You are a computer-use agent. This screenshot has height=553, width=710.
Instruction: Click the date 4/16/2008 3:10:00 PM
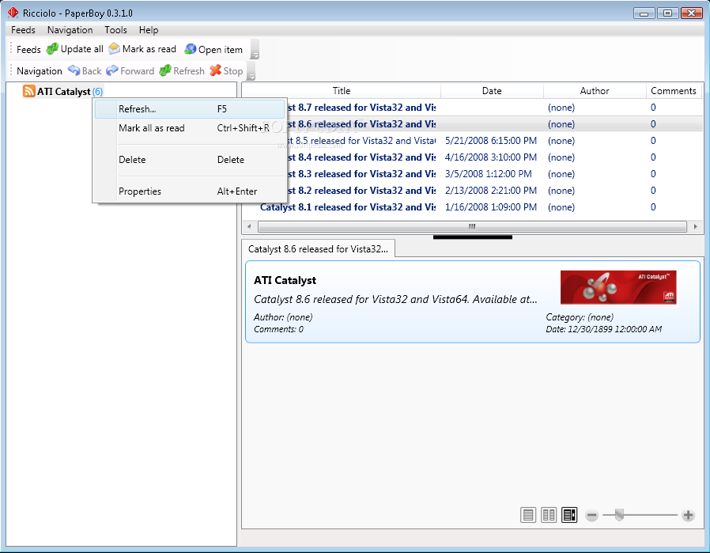pos(491,157)
